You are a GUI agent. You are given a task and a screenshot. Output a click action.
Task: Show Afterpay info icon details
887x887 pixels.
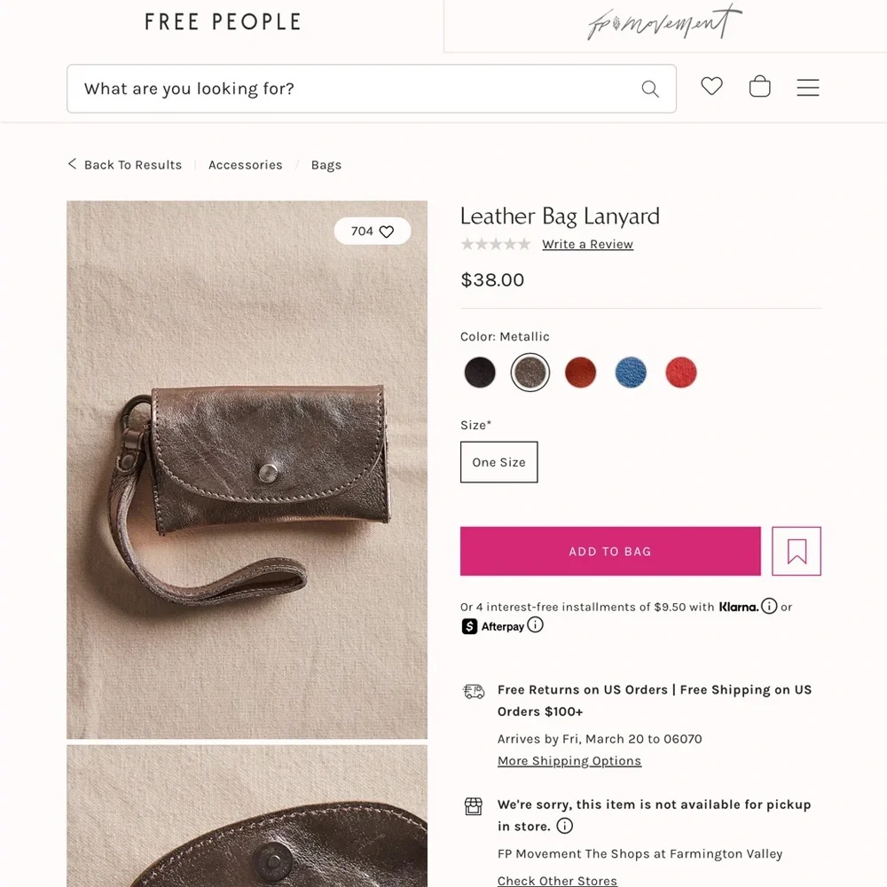pyautogui.click(x=535, y=625)
